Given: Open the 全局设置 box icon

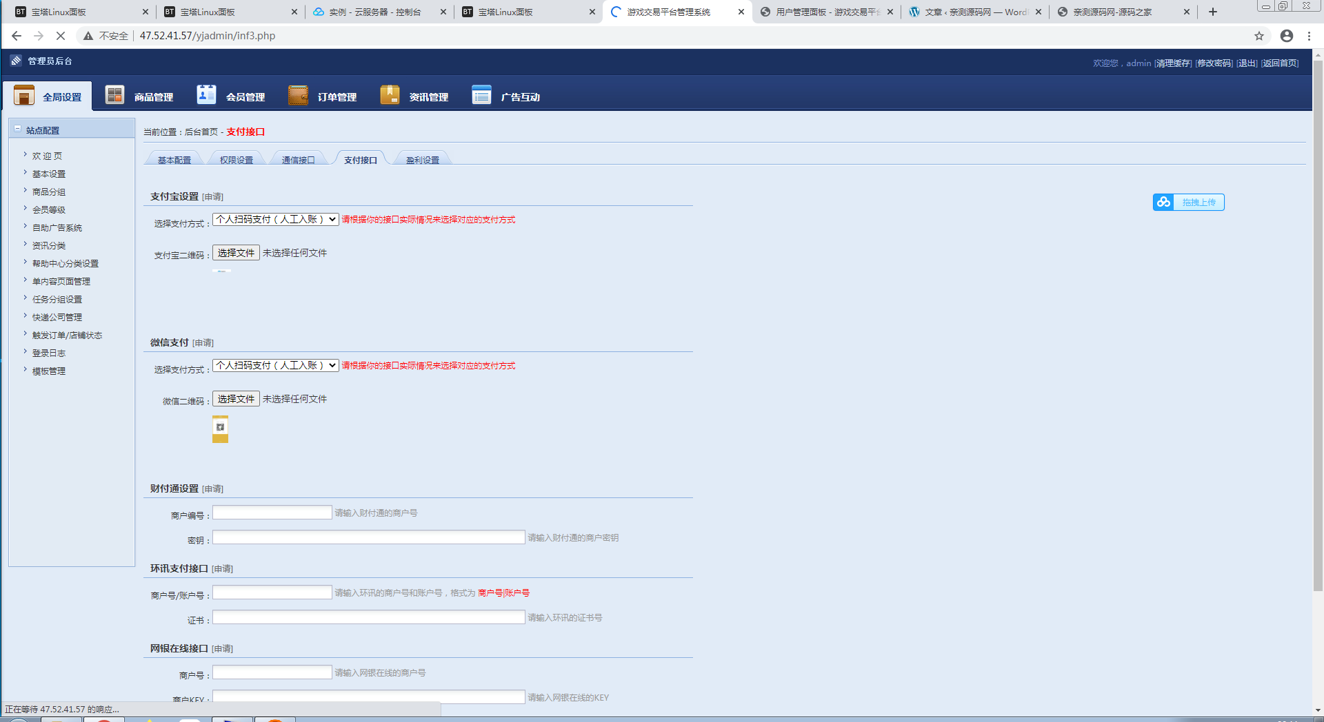Looking at the screenshot, I should click(24, 95).
